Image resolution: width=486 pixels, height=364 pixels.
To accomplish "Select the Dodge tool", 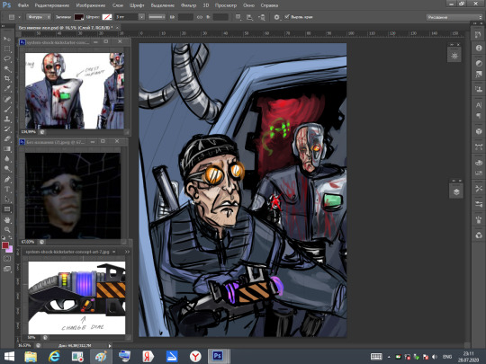I will click(7, 168).
